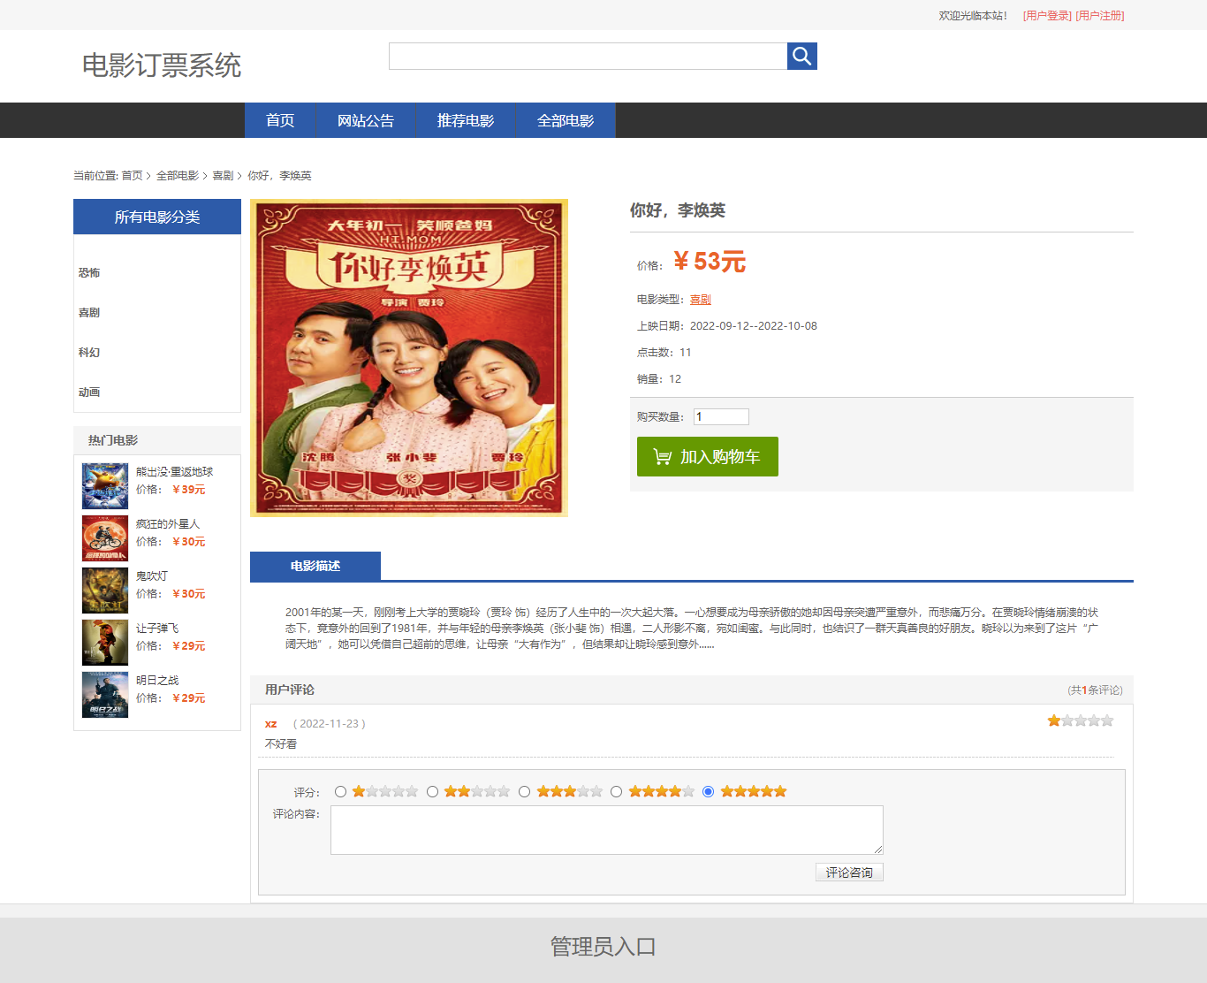Open the 用户登录 link

(1046, 15)
